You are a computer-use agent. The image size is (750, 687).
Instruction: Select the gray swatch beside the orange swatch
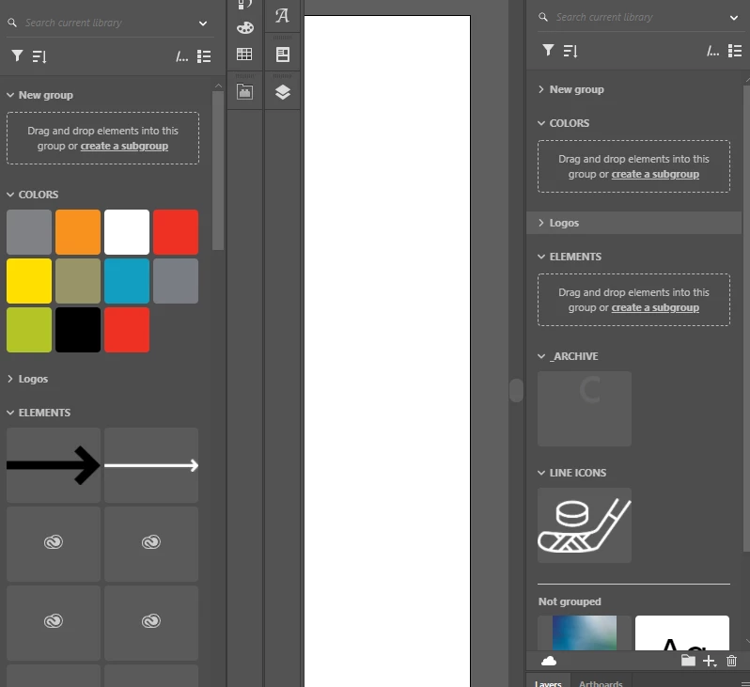coord(29,232)
